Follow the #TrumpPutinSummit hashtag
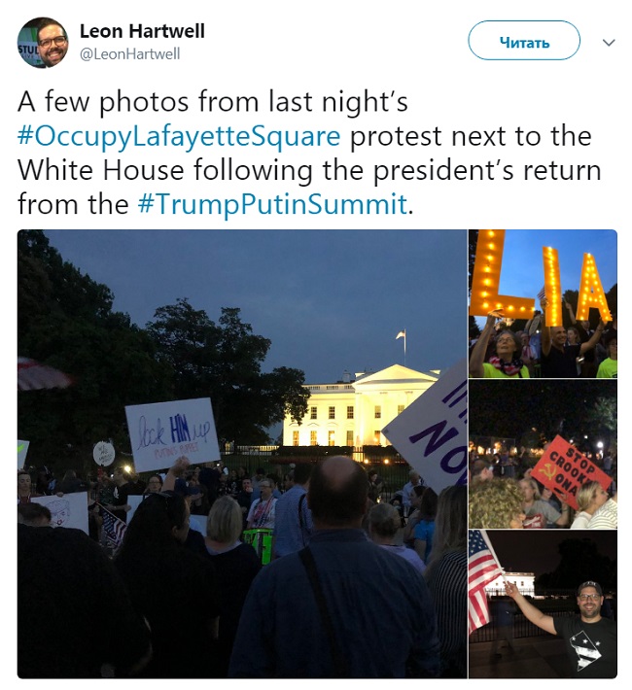The height and width of the screenshot is (690, 632). (x=272, y=204)
